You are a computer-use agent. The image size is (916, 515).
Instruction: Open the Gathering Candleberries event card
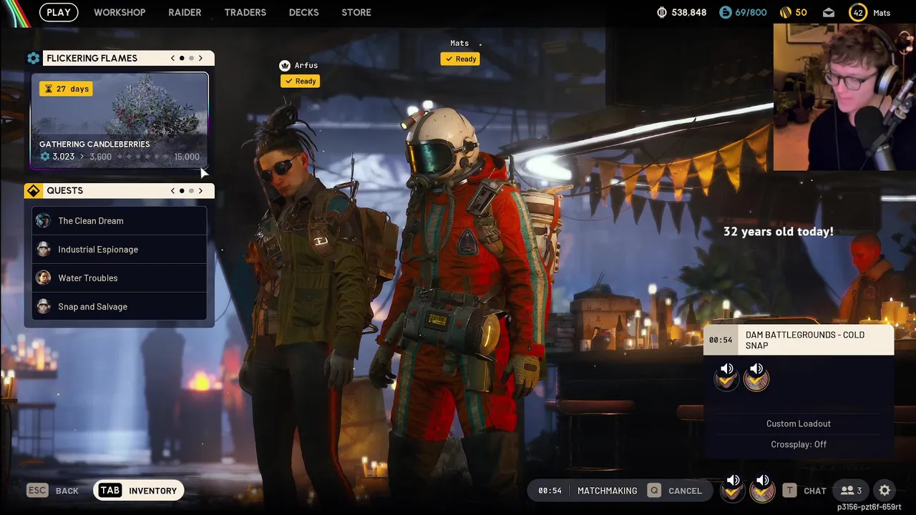click(120, 121)
